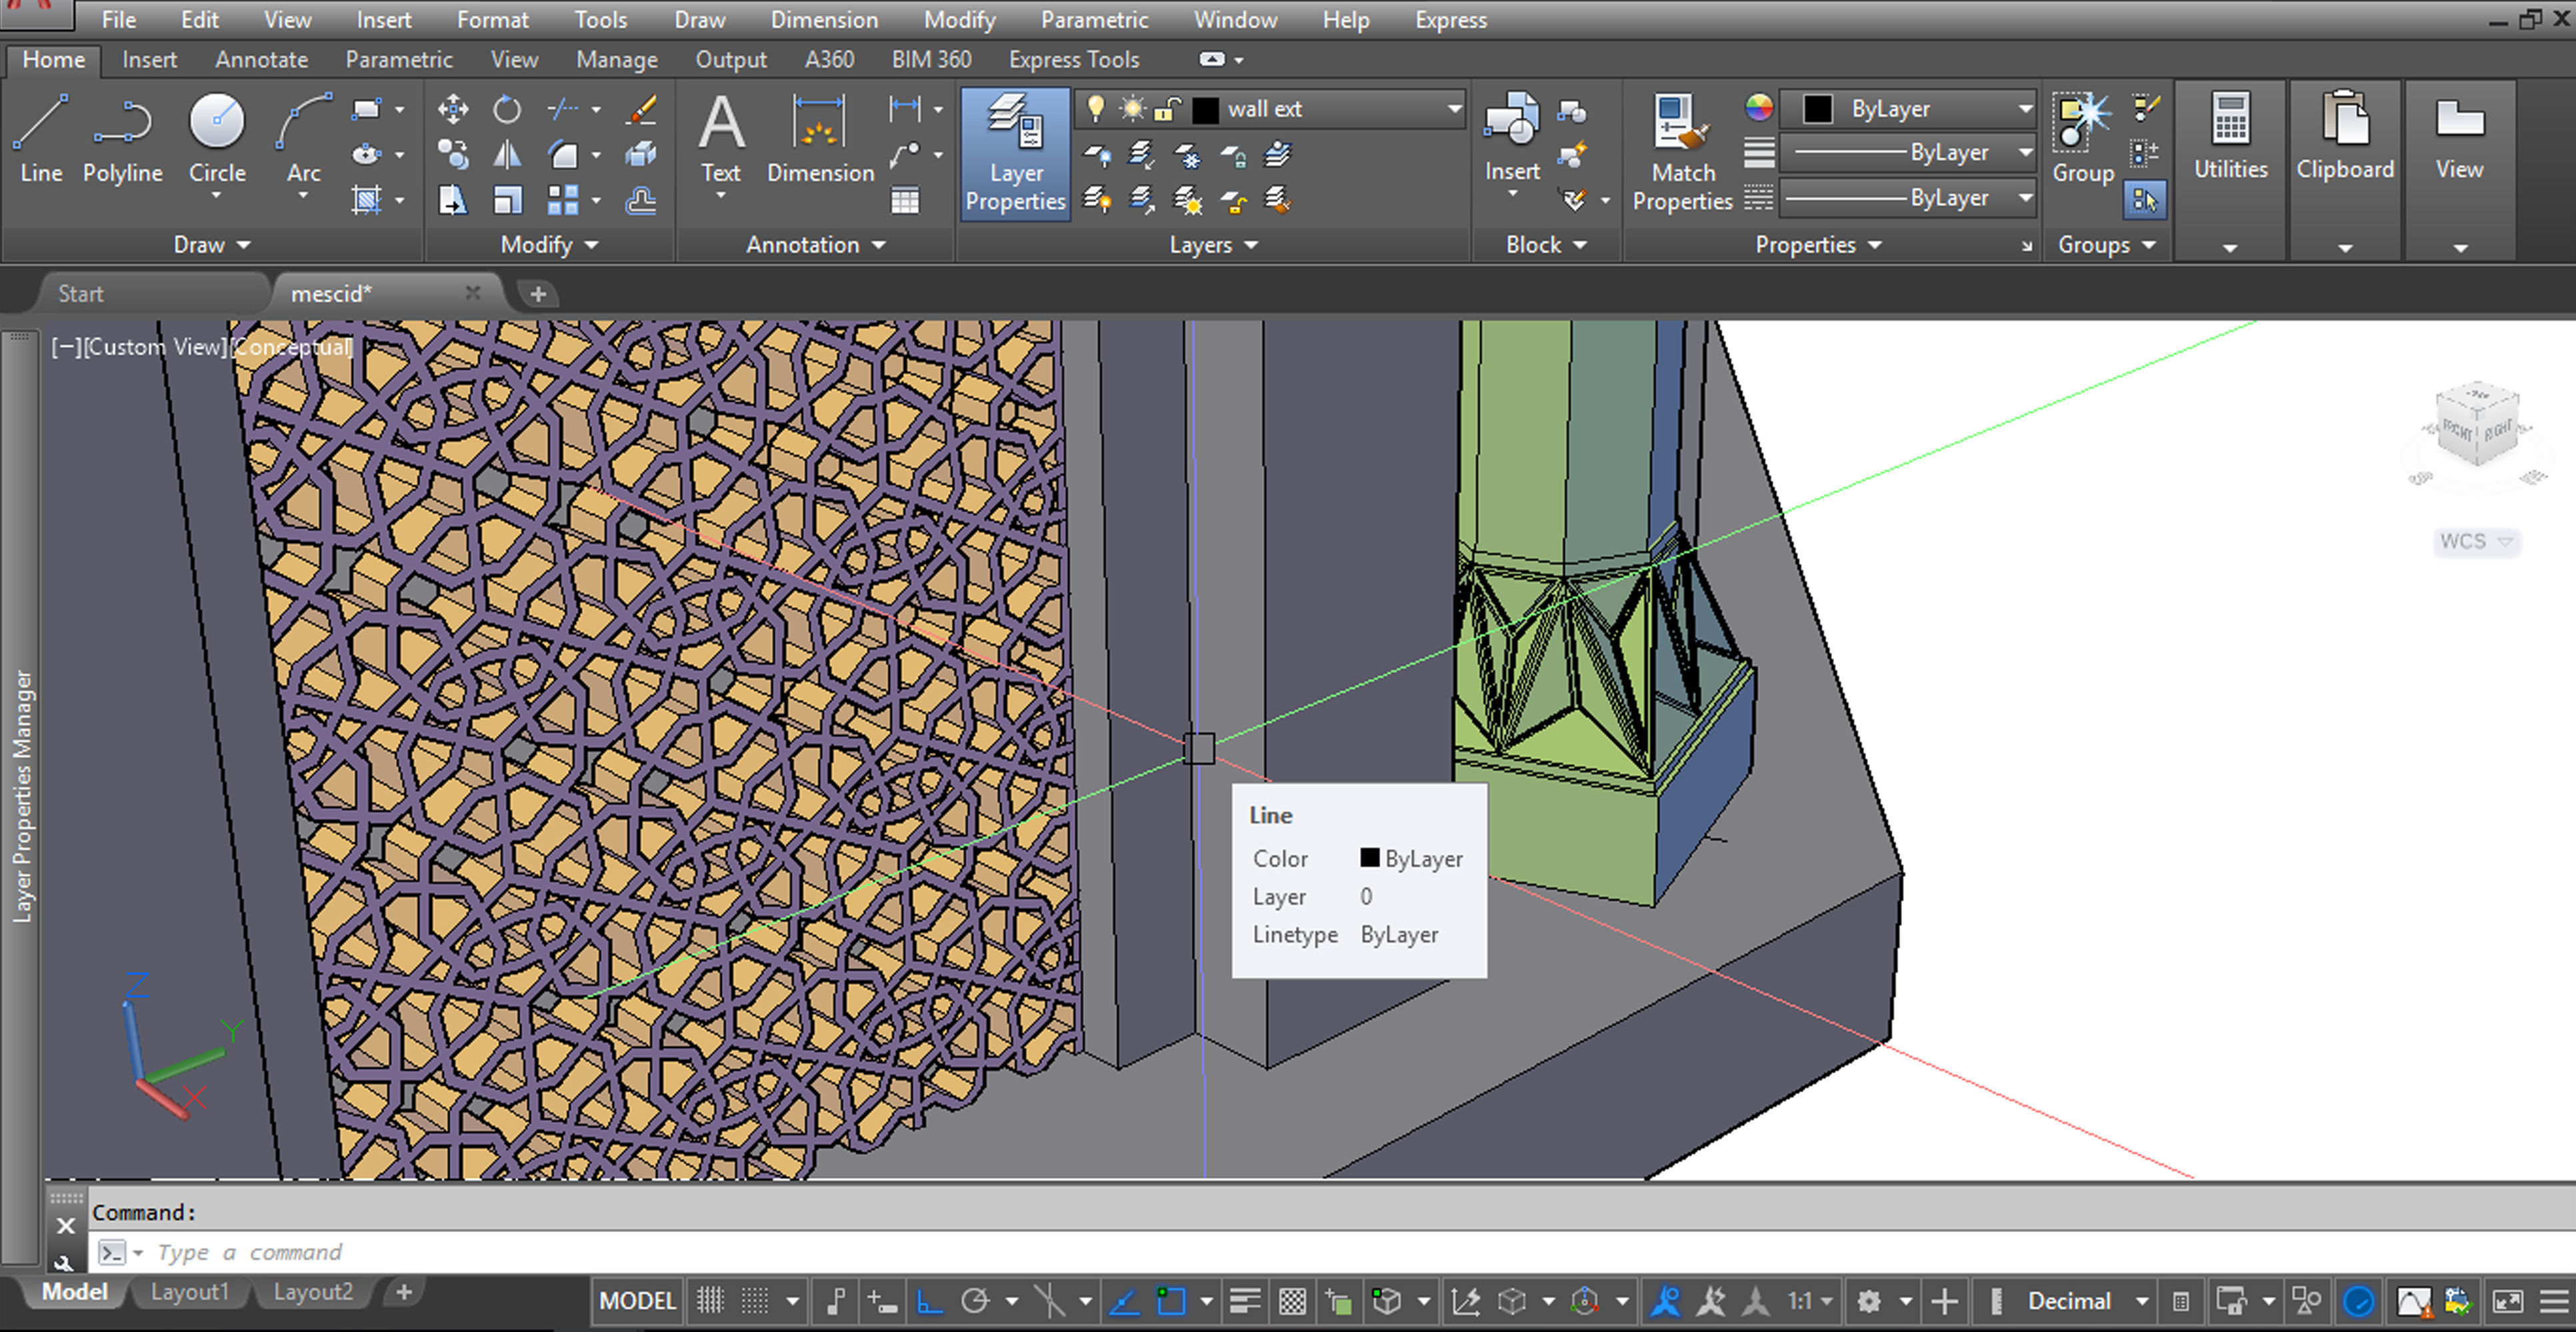Switch to the Express Tools ribbon tab
The width and height of the screenshot is (2576, 1332).
point(1074,60)
